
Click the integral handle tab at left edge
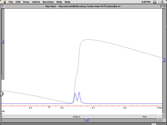(2, 94)
